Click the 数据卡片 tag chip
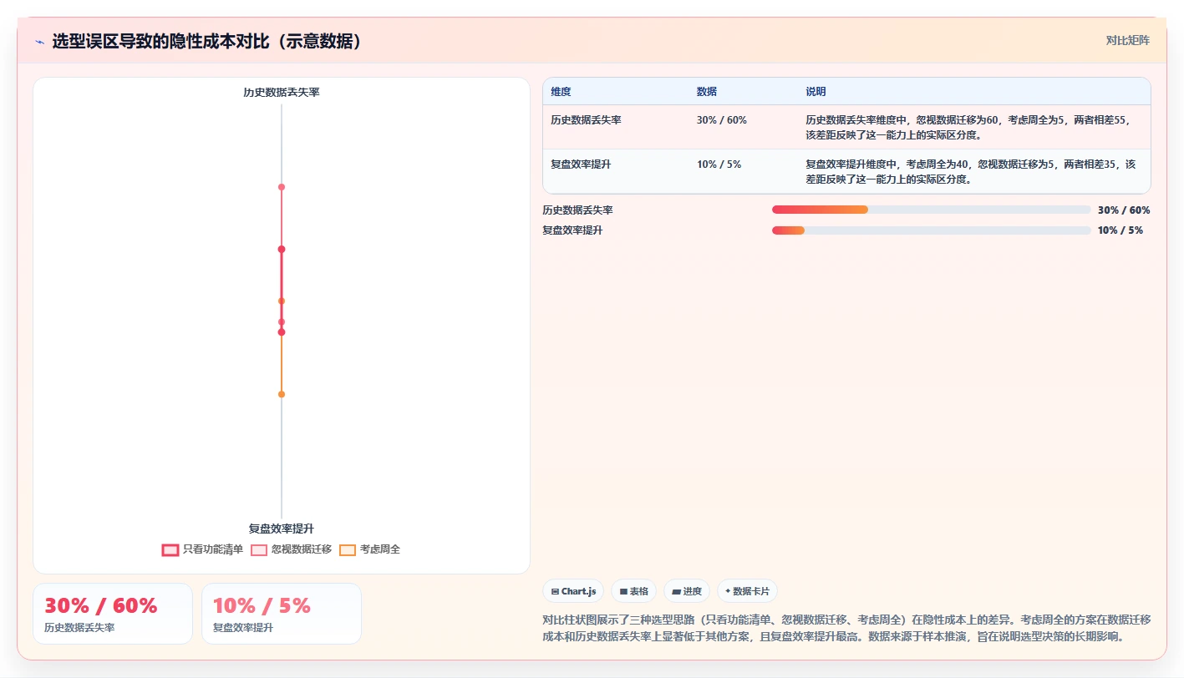This screenshot has width=1184, height=678. 748,591
